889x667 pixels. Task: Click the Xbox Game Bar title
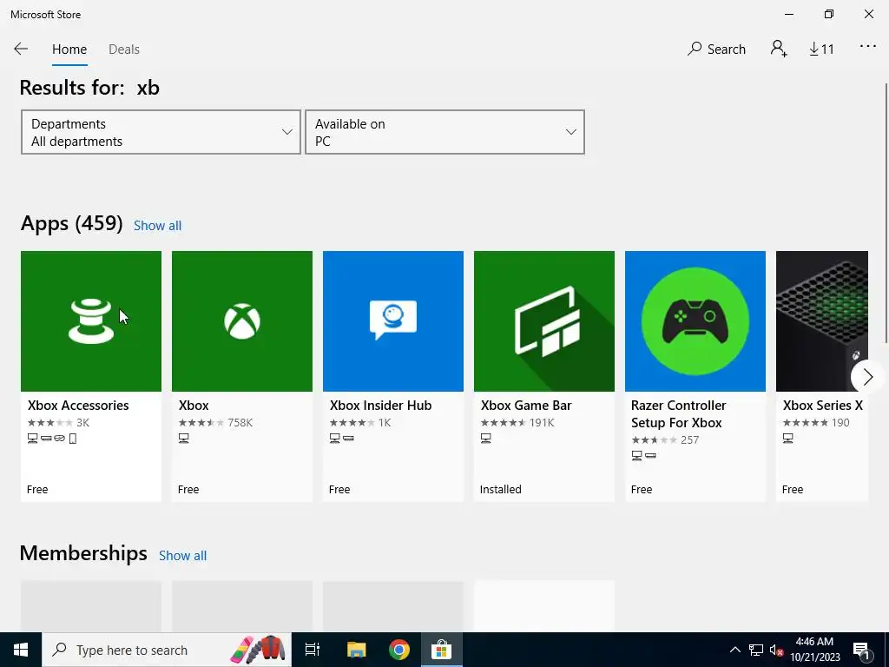[x=526, y=406]
